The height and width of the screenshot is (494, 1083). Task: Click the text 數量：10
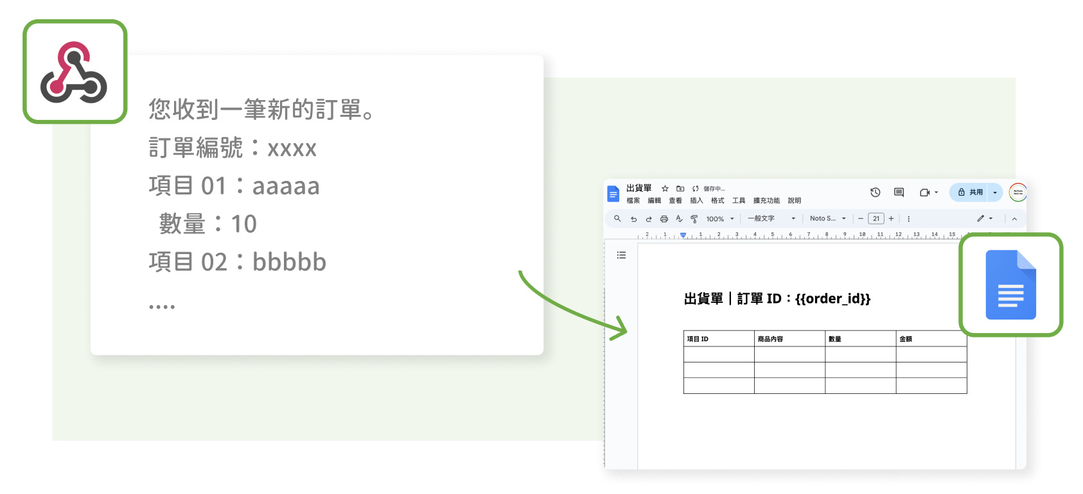tap(208, 224)
